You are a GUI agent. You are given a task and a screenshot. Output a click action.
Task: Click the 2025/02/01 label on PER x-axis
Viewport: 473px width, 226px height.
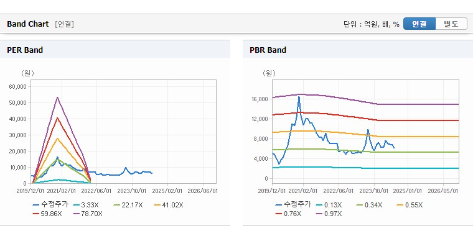click(167, 191)
